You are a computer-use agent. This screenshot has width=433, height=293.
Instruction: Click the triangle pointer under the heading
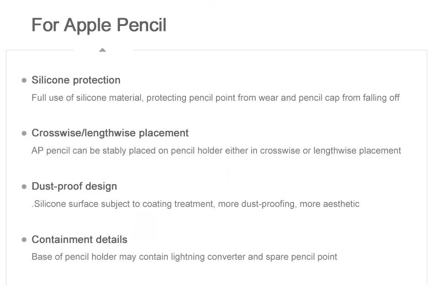pos(103,50)
